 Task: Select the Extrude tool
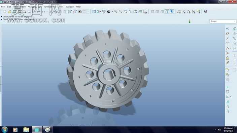coord(234,28)
